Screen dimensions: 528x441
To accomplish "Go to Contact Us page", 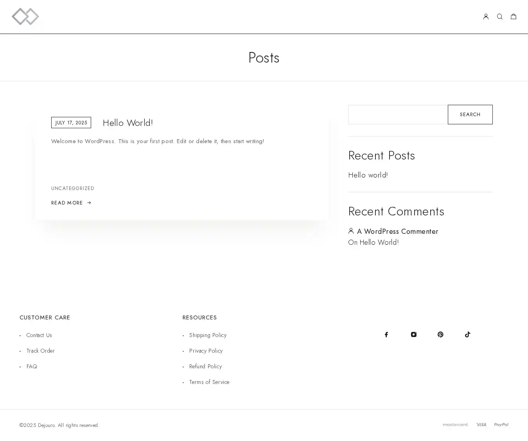I will 39,335.
